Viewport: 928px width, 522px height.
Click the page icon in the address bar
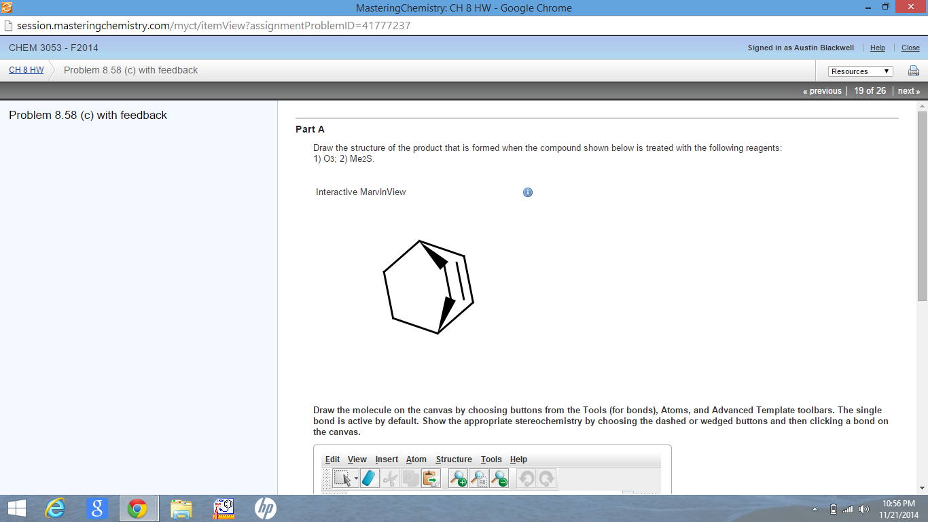pyautogui.click(x=7, y=25)
